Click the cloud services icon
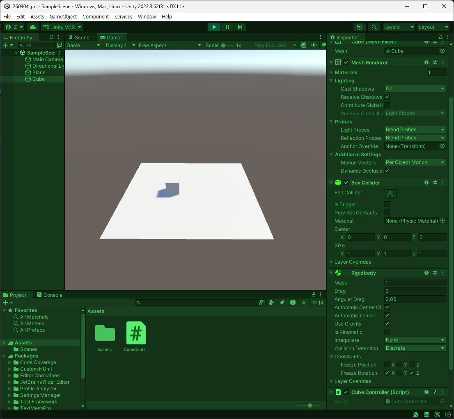Viewport: 454px width, 419px height. pyautogui.click(x=33, y=27)
